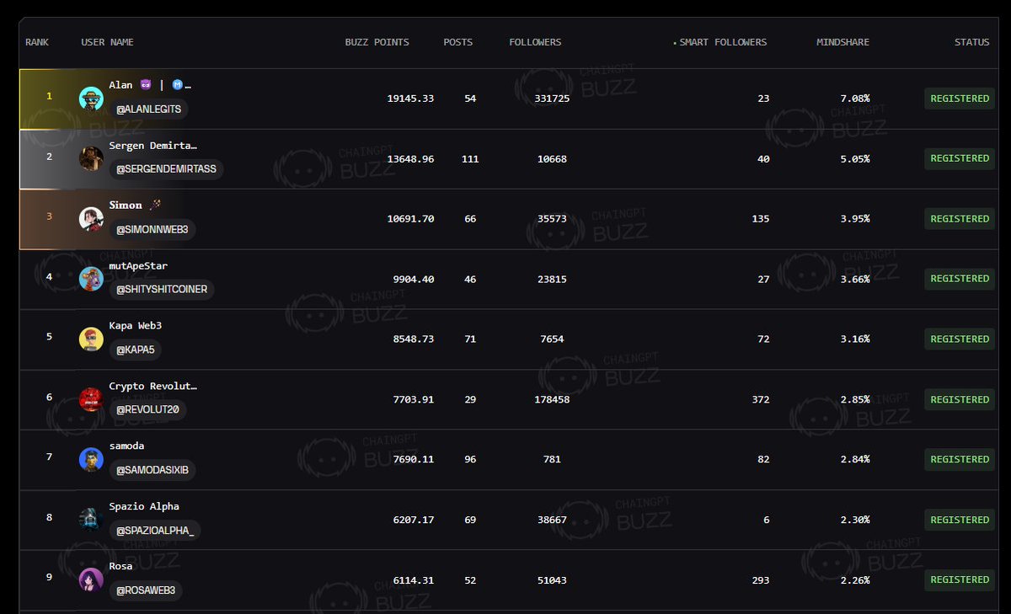1011x614 pixels.
Task: Sort by the Followers column header
Action: (x=535, y=42)
